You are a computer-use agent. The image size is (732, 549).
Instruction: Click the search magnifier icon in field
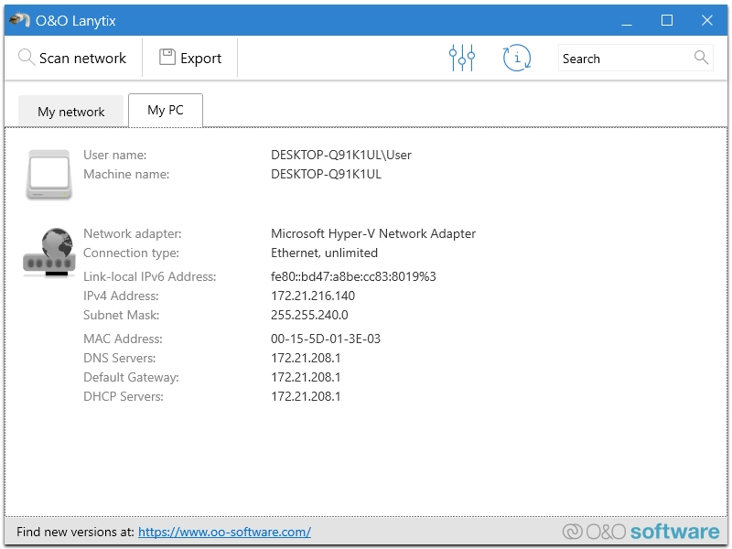point(701,58)
